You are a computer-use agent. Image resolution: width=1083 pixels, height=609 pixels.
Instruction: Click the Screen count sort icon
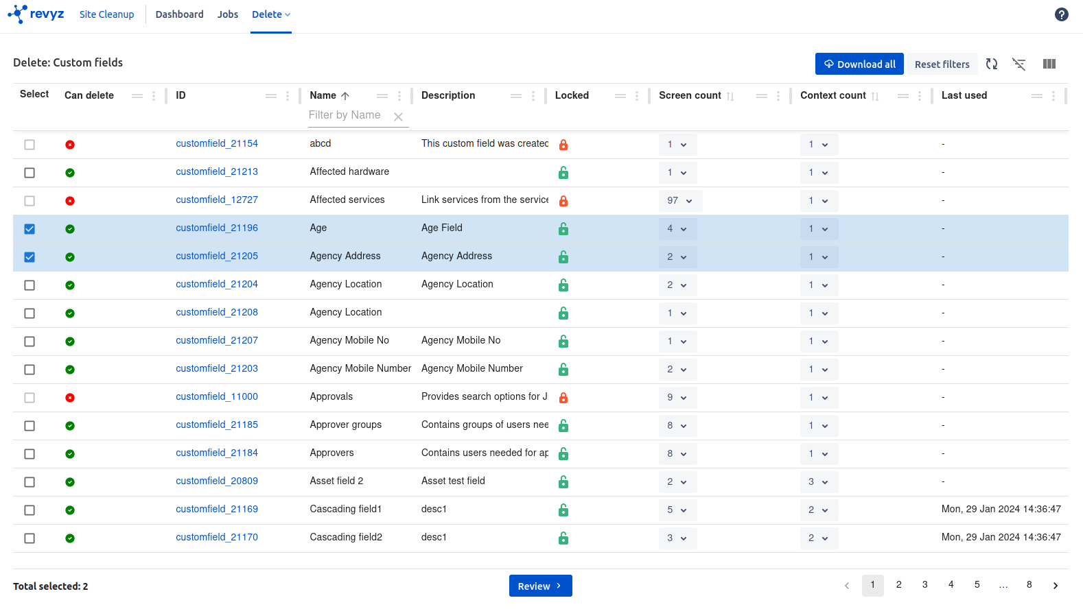coord(730,96)
